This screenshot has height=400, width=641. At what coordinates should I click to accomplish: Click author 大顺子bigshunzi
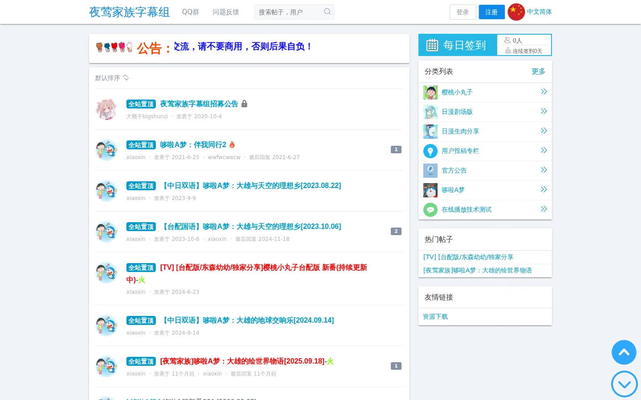(x=147, y=116)
